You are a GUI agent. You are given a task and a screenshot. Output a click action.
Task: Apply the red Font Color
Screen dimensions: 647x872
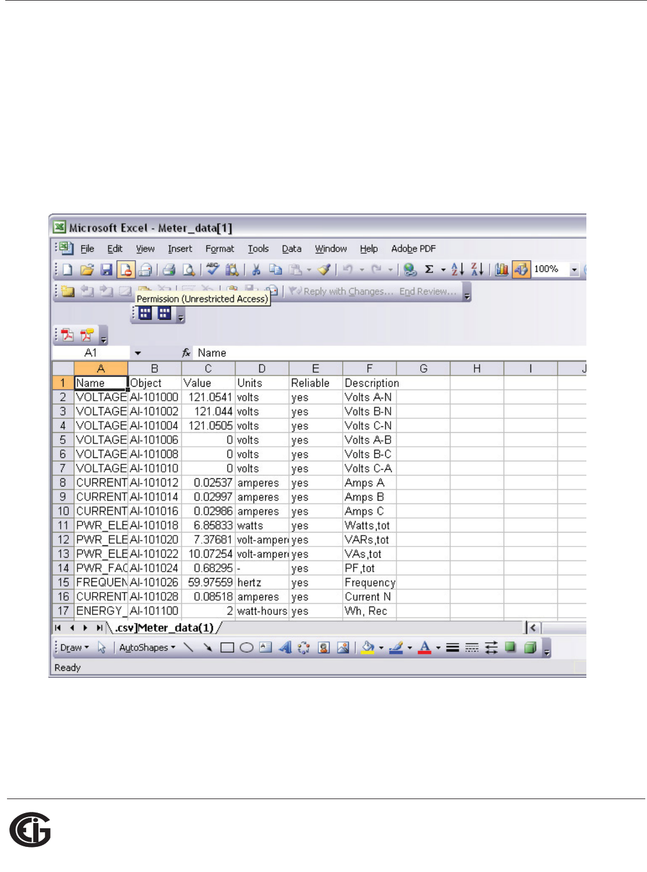425,647
